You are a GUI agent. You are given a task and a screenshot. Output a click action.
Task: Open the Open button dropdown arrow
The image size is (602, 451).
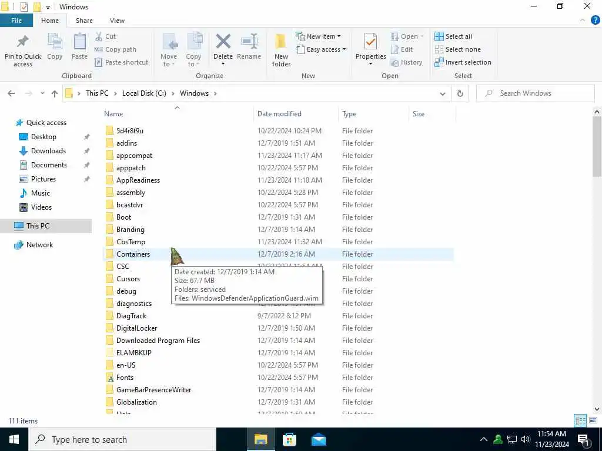pos(422,36)
